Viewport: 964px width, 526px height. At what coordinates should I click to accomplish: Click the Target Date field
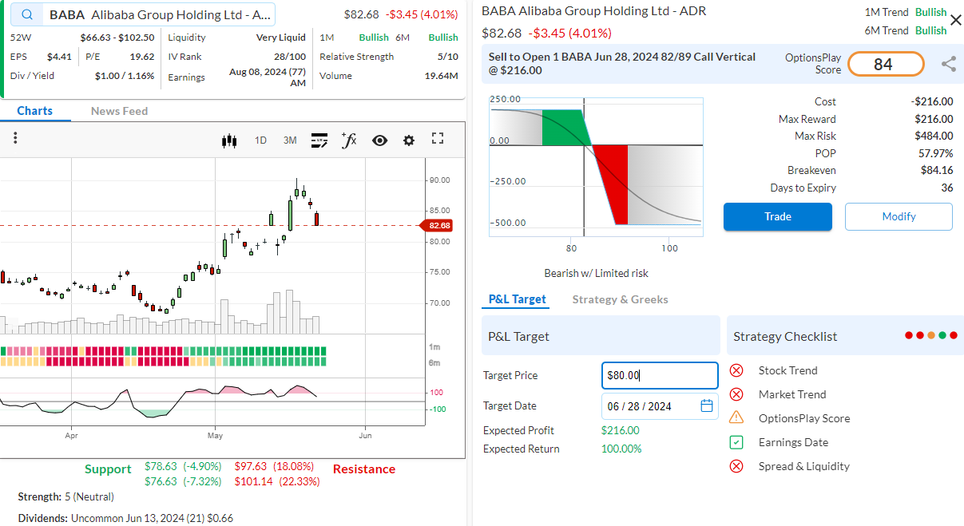660,405
